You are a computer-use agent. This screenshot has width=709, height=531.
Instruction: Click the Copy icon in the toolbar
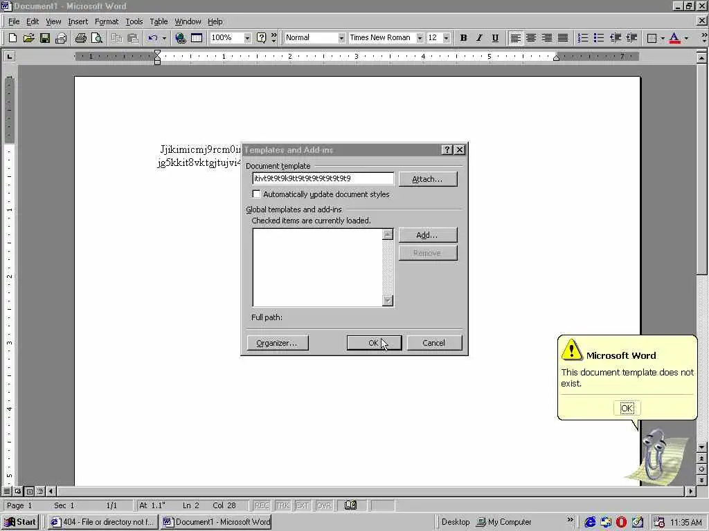116,38
